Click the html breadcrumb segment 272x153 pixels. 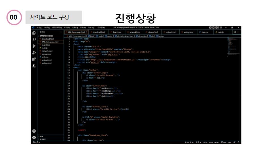(x=91, y=36)
